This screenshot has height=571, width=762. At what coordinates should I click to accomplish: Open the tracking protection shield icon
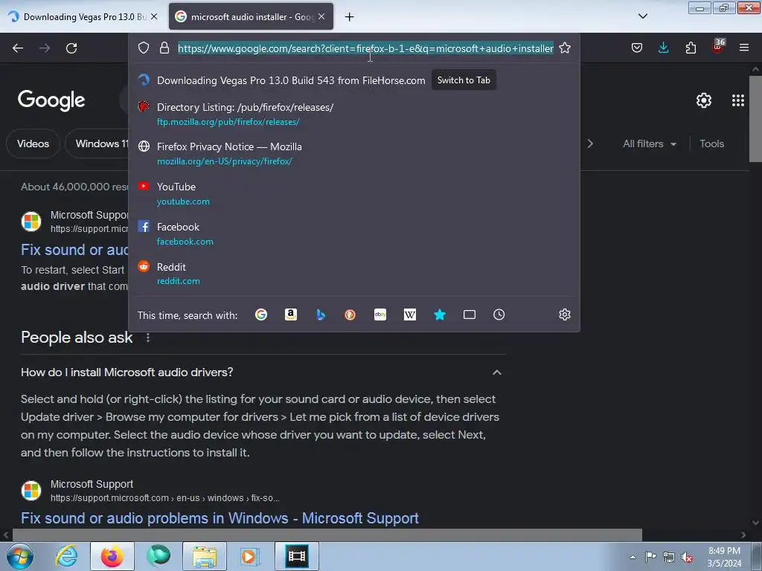click(x=144, y=48)
